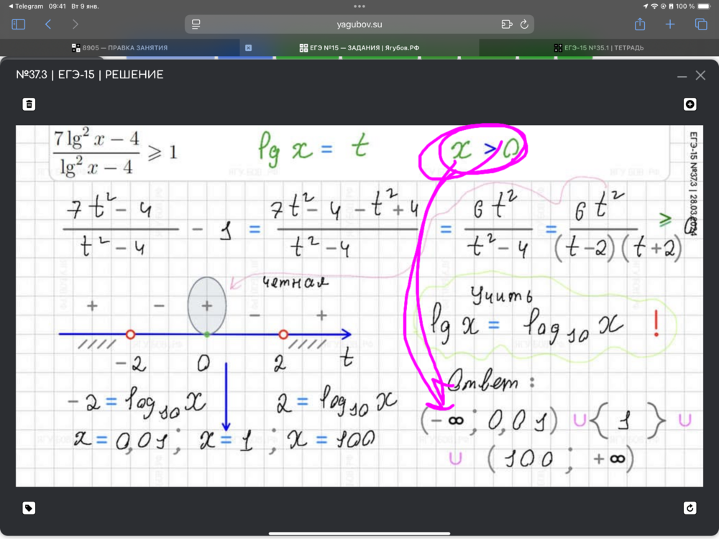Click the add plus icon in solution panel
The width and height of the screenshot is (719, 539).
coord(690,104)
